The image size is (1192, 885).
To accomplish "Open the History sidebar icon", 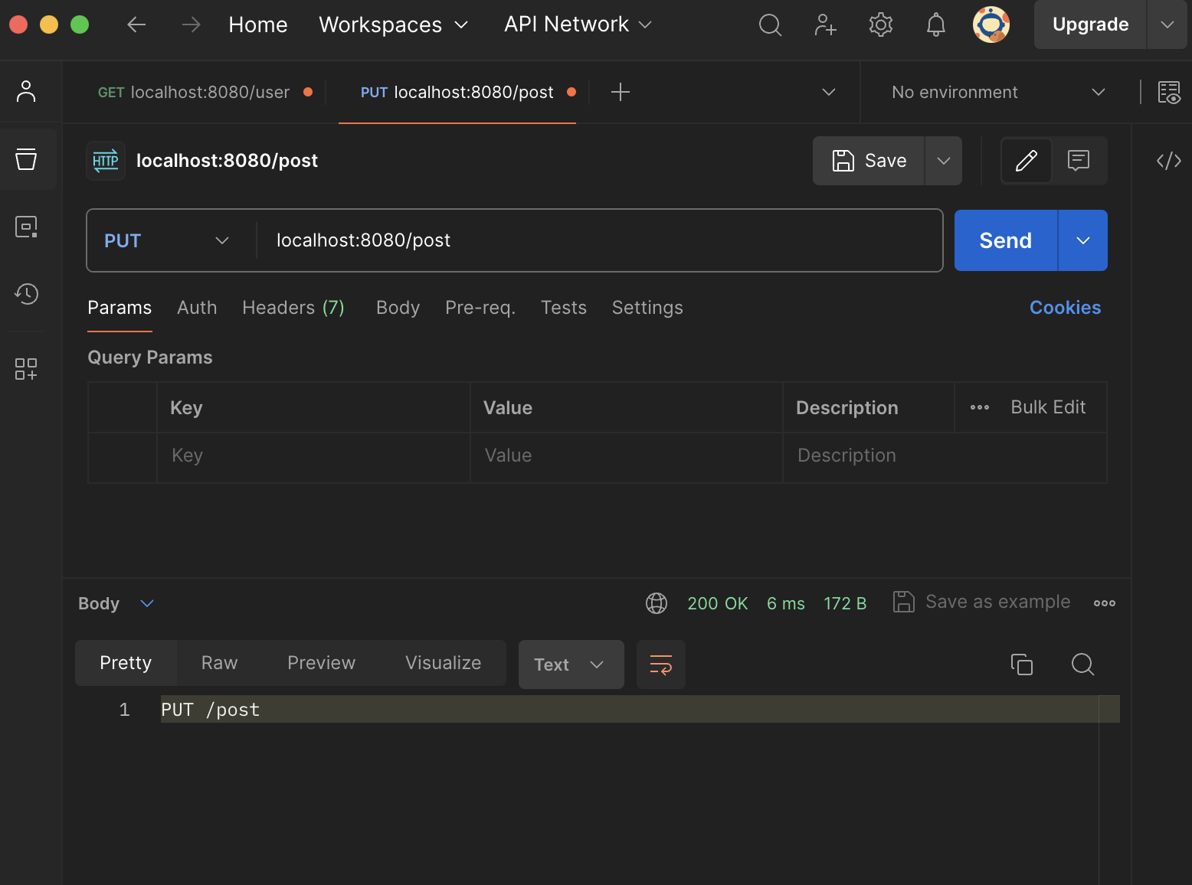I will (x=26, y=293).
